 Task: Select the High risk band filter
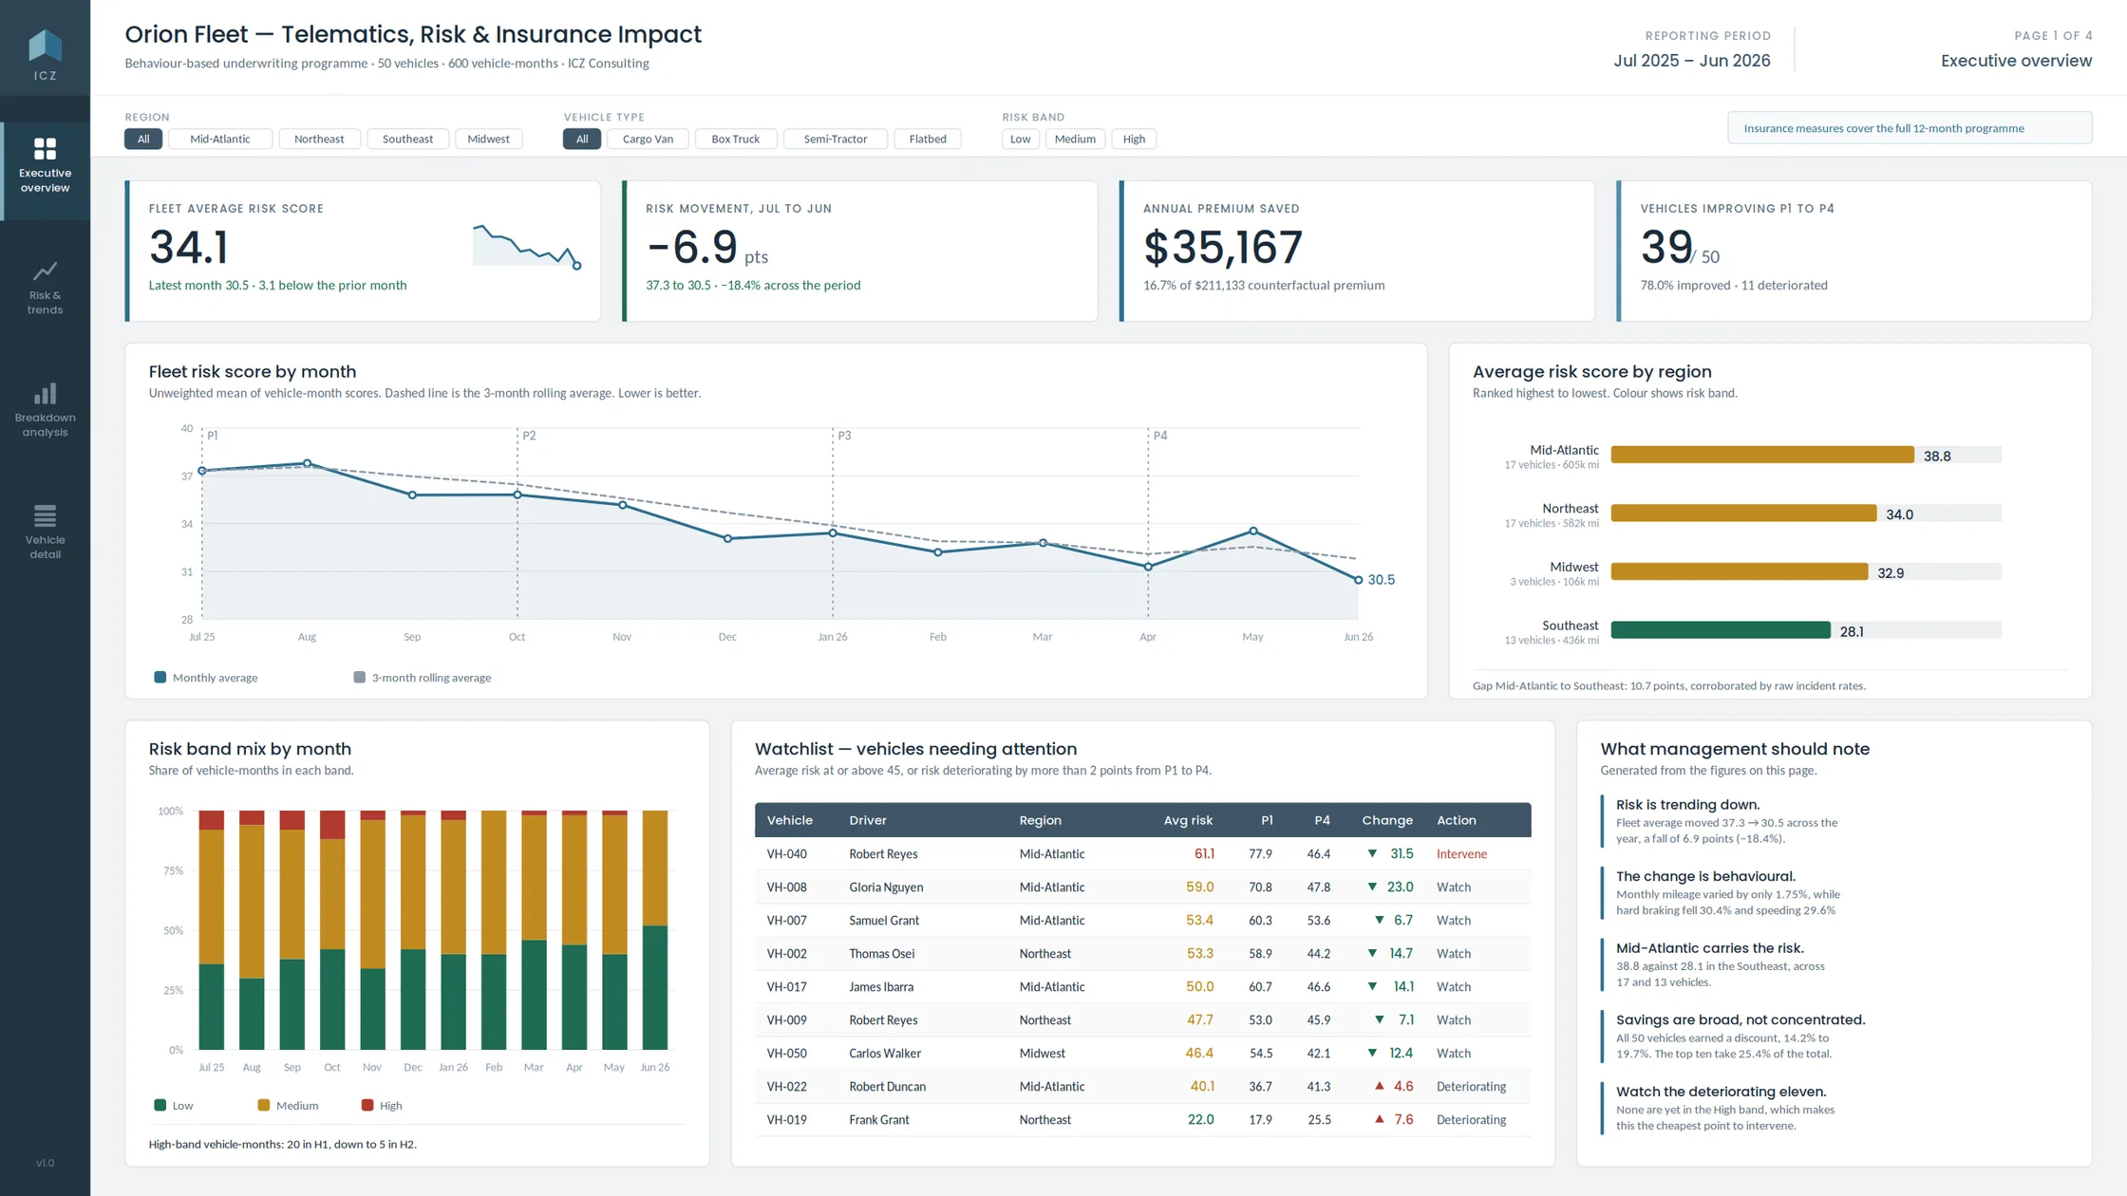[1134, 139]
